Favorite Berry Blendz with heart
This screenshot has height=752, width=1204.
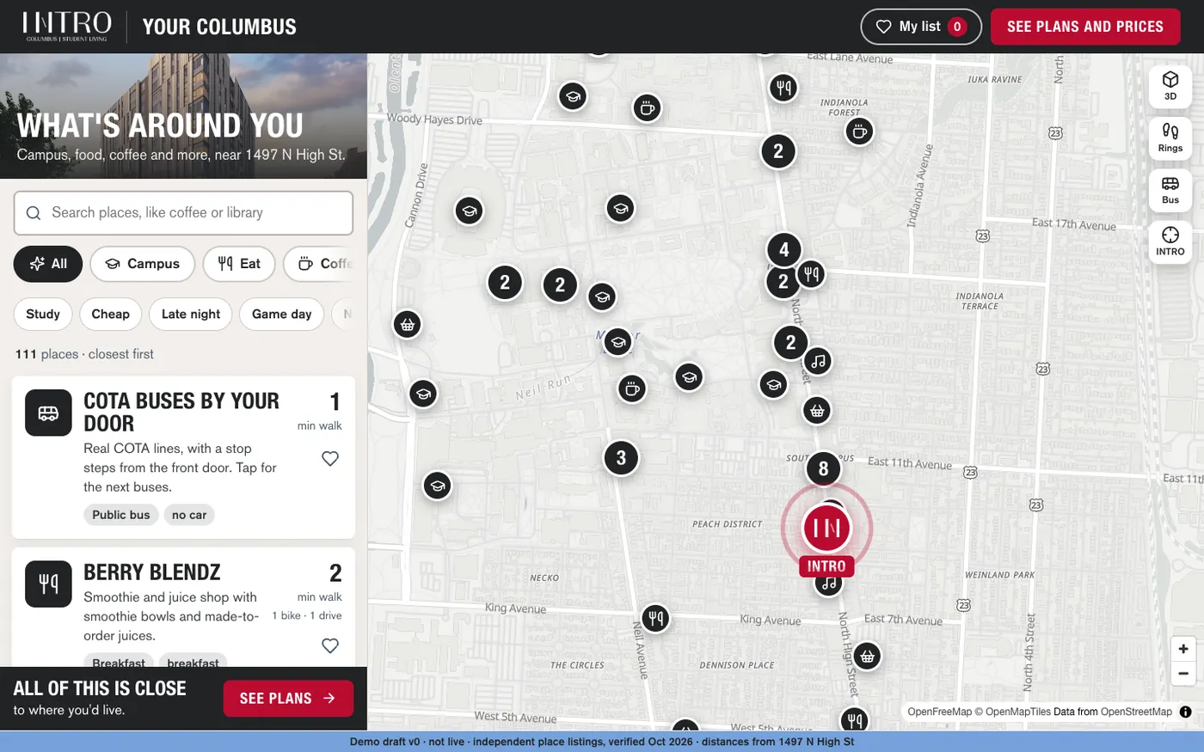tap(330, 645)
